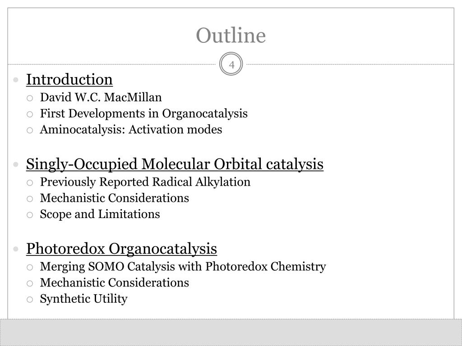Click Mechanistic Considerations under Photoredox Organocatalysis
Image resolution: width=462 pixels, height=346 pixels.
click(x=114, y=282)
